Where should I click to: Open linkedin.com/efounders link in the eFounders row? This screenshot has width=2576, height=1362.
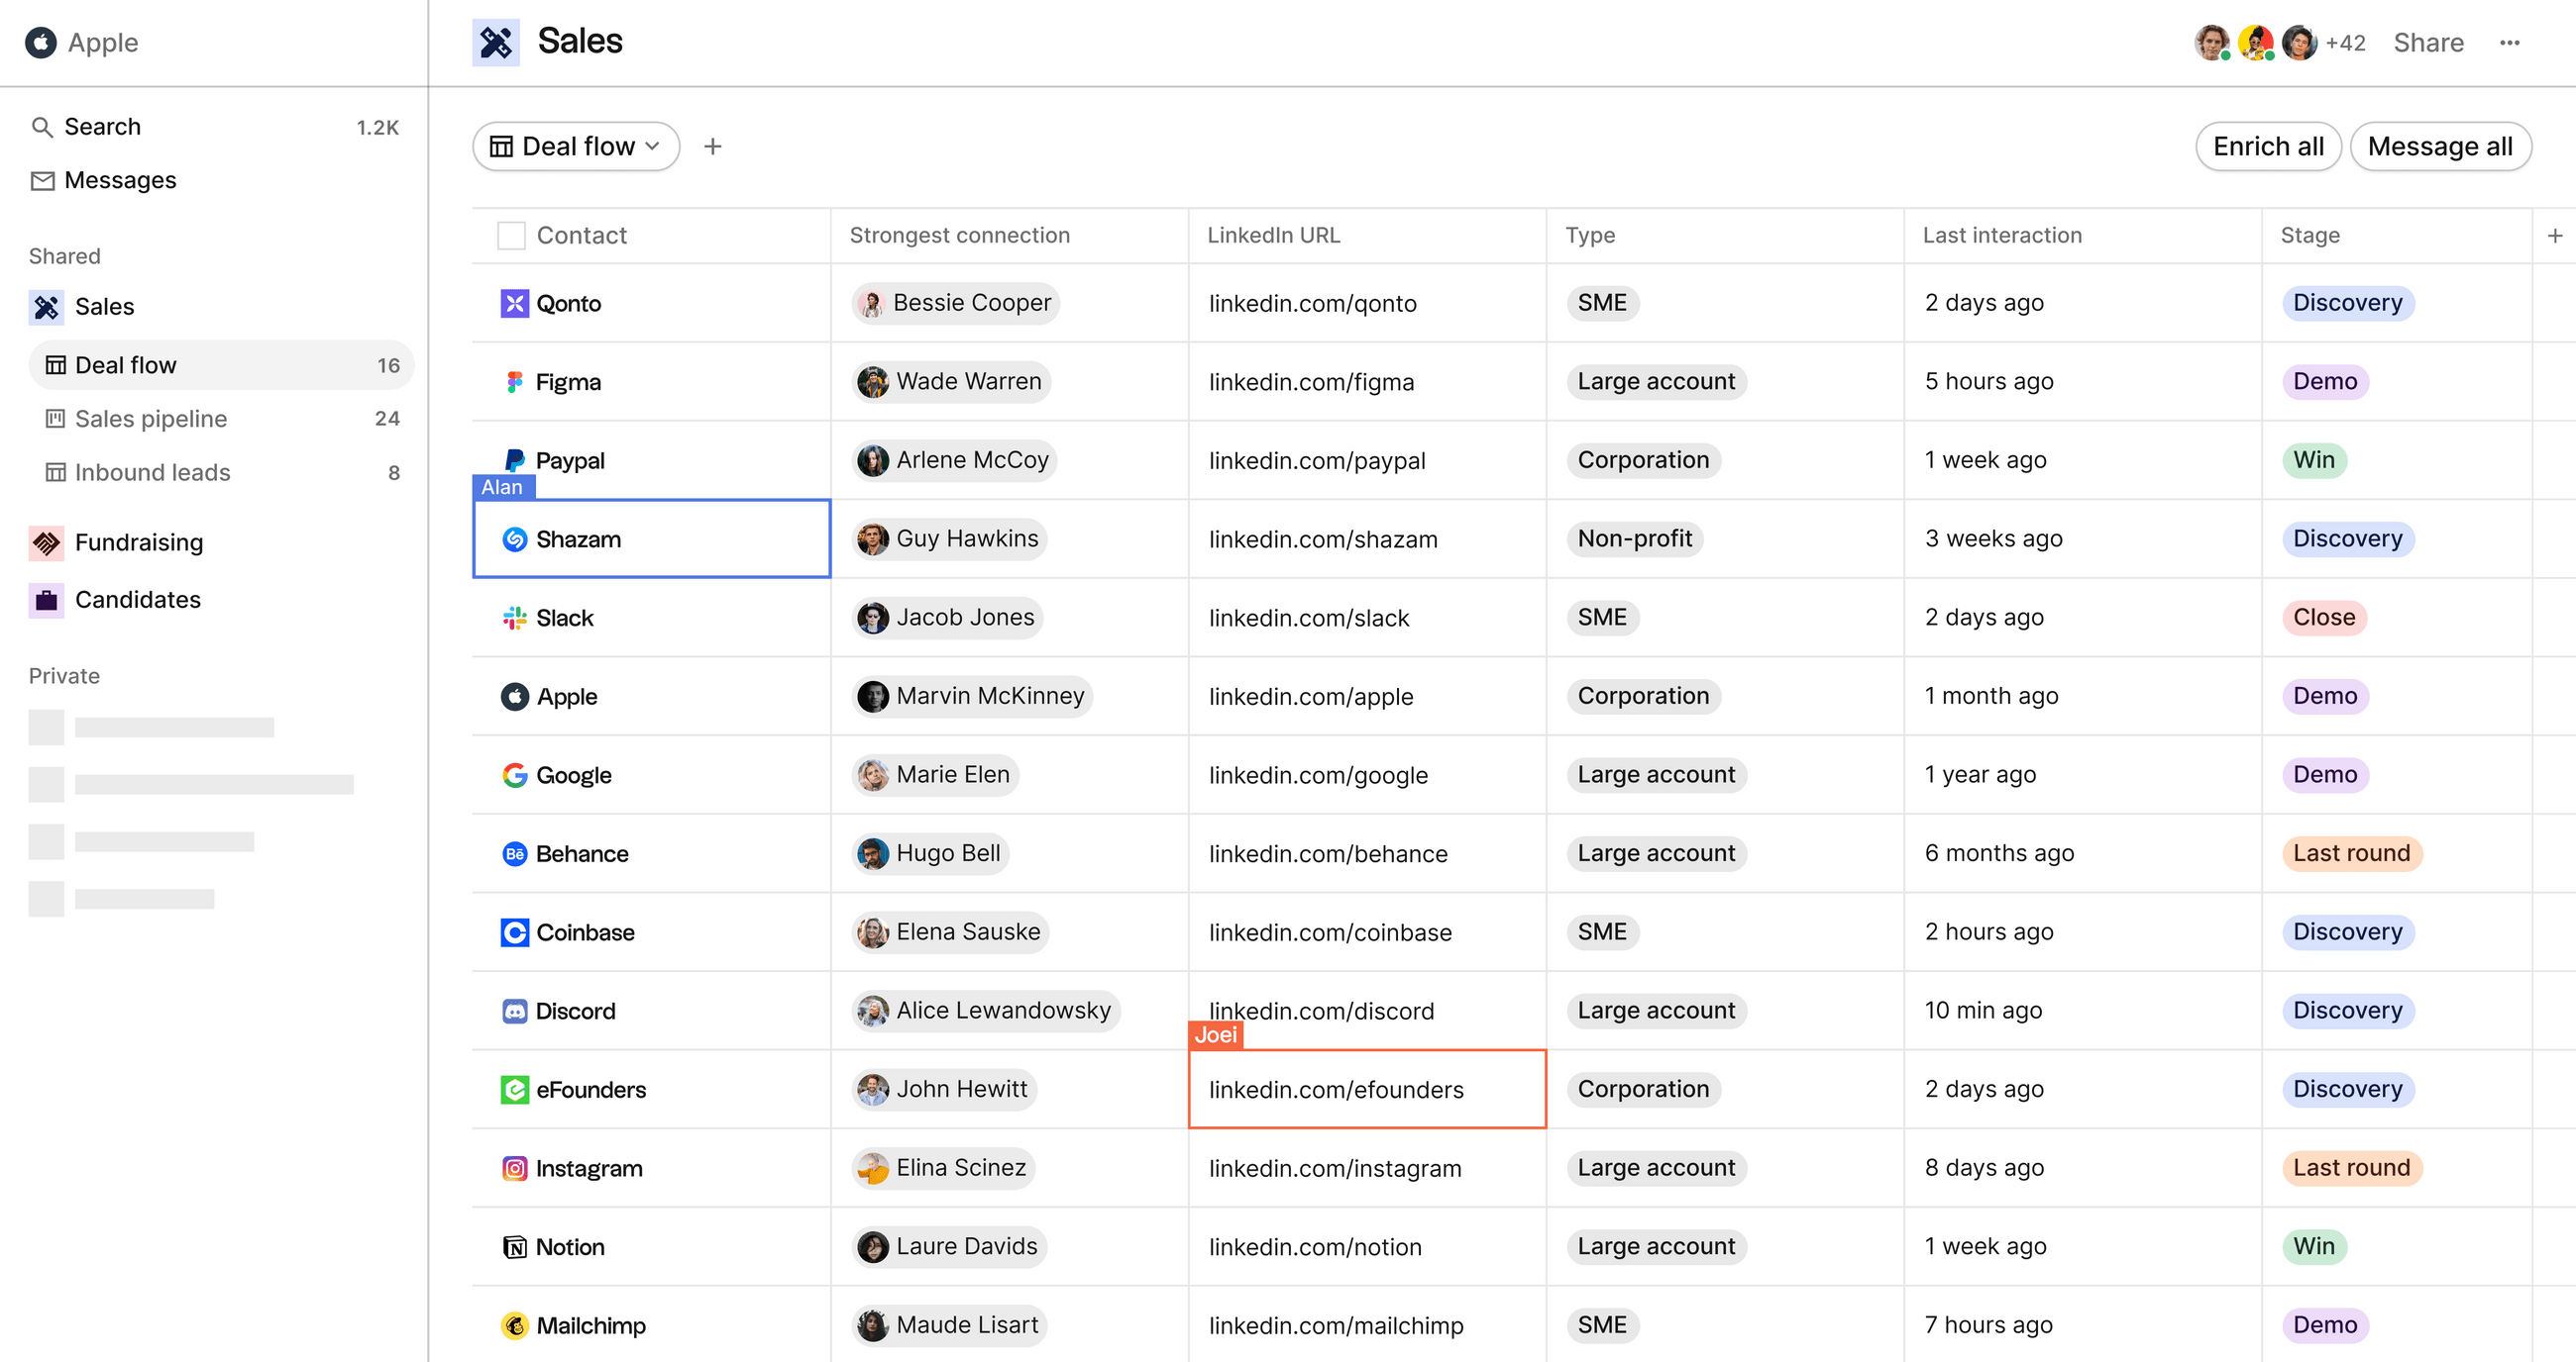point(1336,1089)
